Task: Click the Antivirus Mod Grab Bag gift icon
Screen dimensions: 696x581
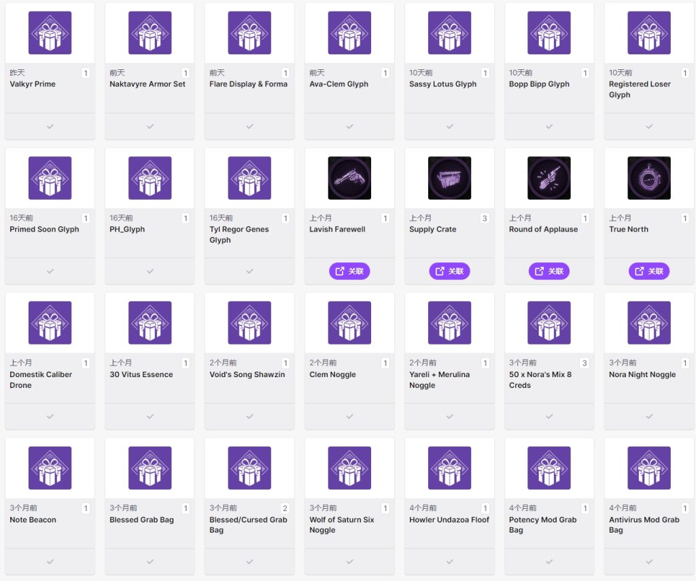Action: pyautogui.click(x=649, y=468)
